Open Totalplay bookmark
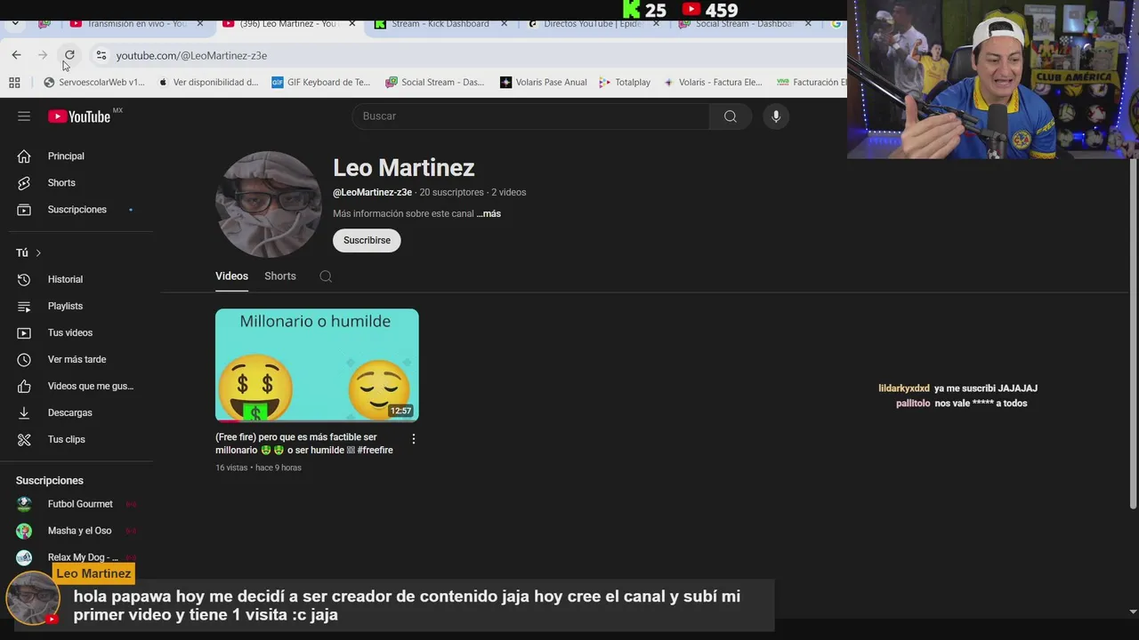Screen dimensions: 1139x640 [625, 82]
